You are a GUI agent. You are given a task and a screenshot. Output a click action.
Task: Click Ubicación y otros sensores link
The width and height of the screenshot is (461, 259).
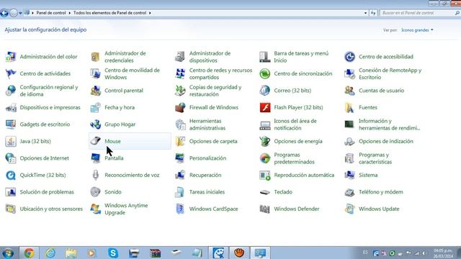pos(51,209)
